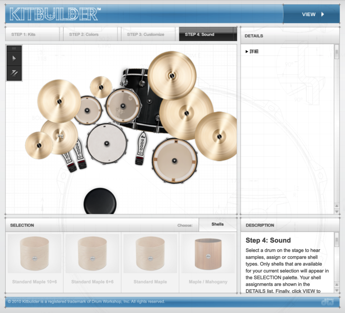This screenshot has width=345, height=313.
Task: Click the 2010 Kitbuilder copyright text
Action: click(x=86, y=302)
